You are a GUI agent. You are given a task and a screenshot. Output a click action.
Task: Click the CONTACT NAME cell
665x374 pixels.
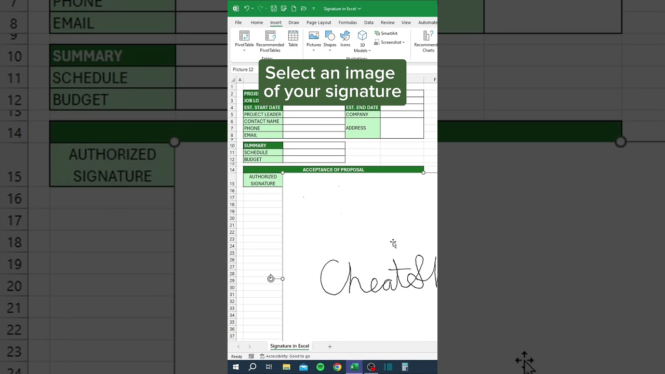[263, 122]
